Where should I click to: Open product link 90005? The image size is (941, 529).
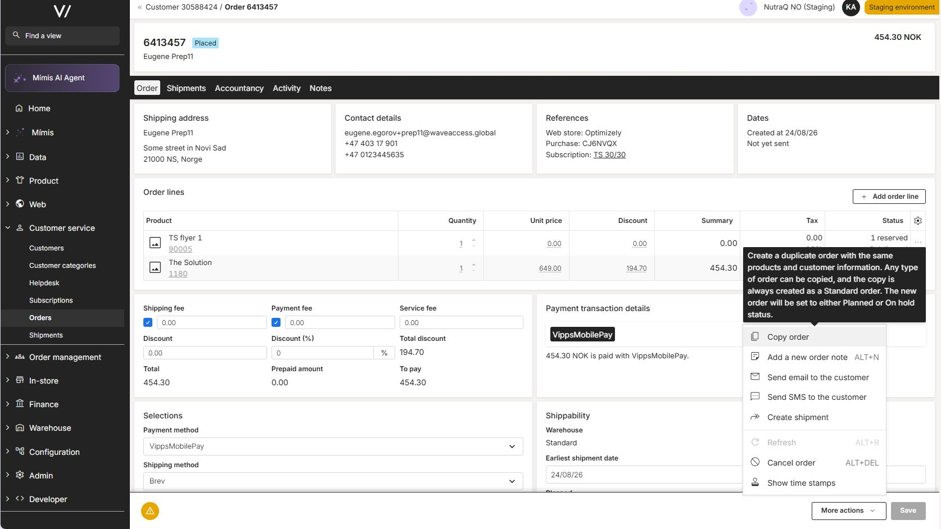(x=180, y=249)
